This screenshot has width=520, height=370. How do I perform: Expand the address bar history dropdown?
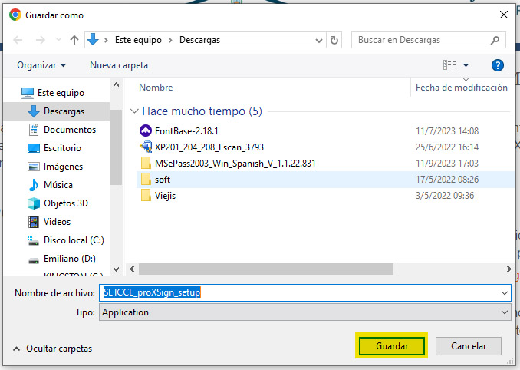pyautogui.click(x=319, y=41)
